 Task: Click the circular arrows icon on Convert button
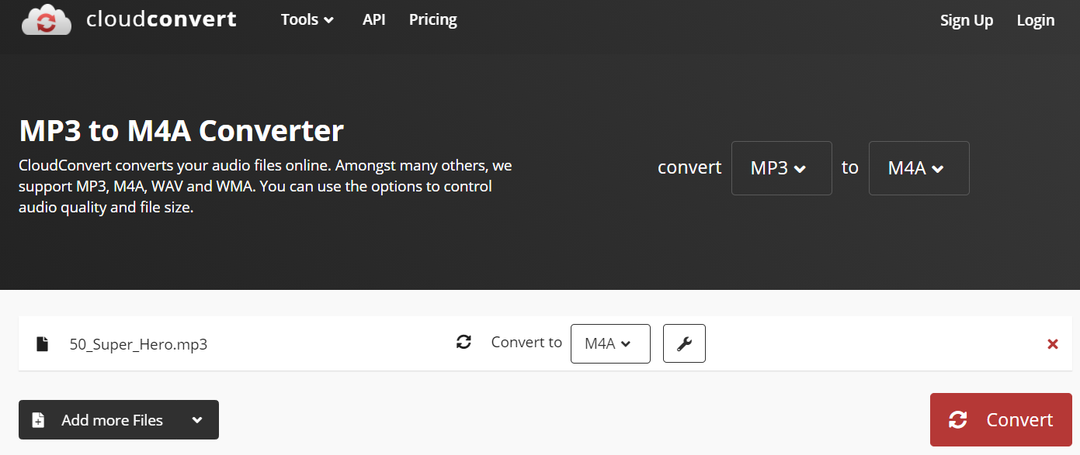(x=958, y=419)
